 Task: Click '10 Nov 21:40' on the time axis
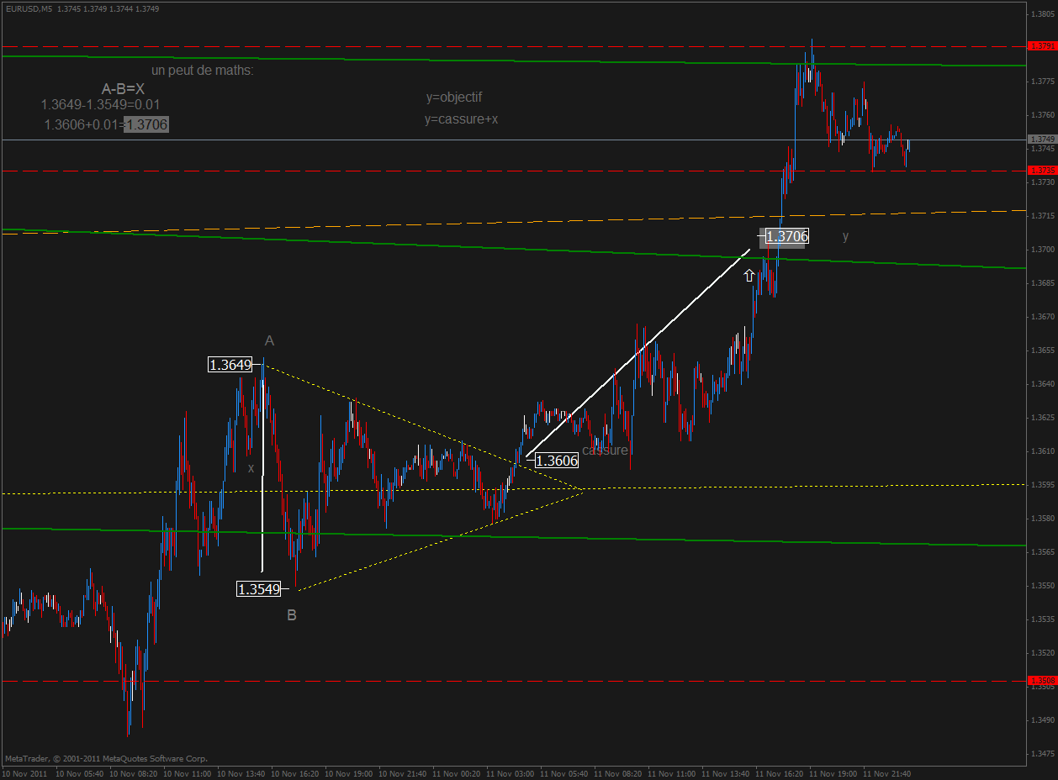(x=403, y=773)
